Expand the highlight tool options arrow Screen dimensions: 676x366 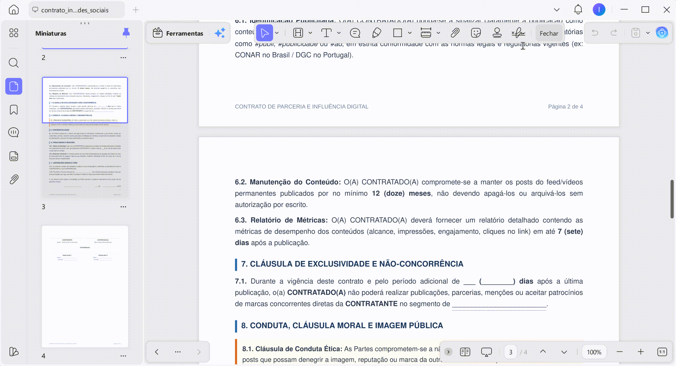pyautogui.click(x=310, y=33)
